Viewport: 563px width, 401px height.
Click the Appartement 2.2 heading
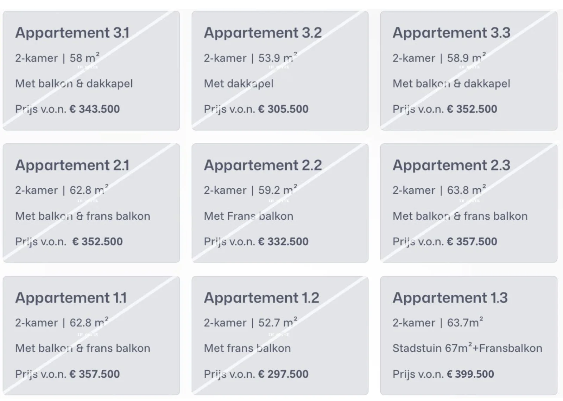pos(262,165)
